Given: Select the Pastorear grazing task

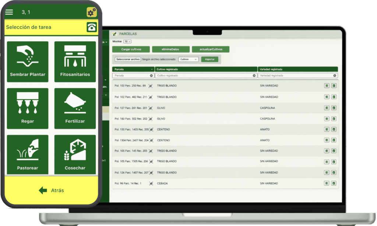Looking at the screenshot, I should pyautogui.click(x=28, y=155).
